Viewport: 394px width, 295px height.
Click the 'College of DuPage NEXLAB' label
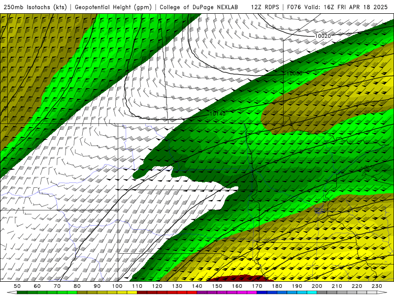pos(199,7)
